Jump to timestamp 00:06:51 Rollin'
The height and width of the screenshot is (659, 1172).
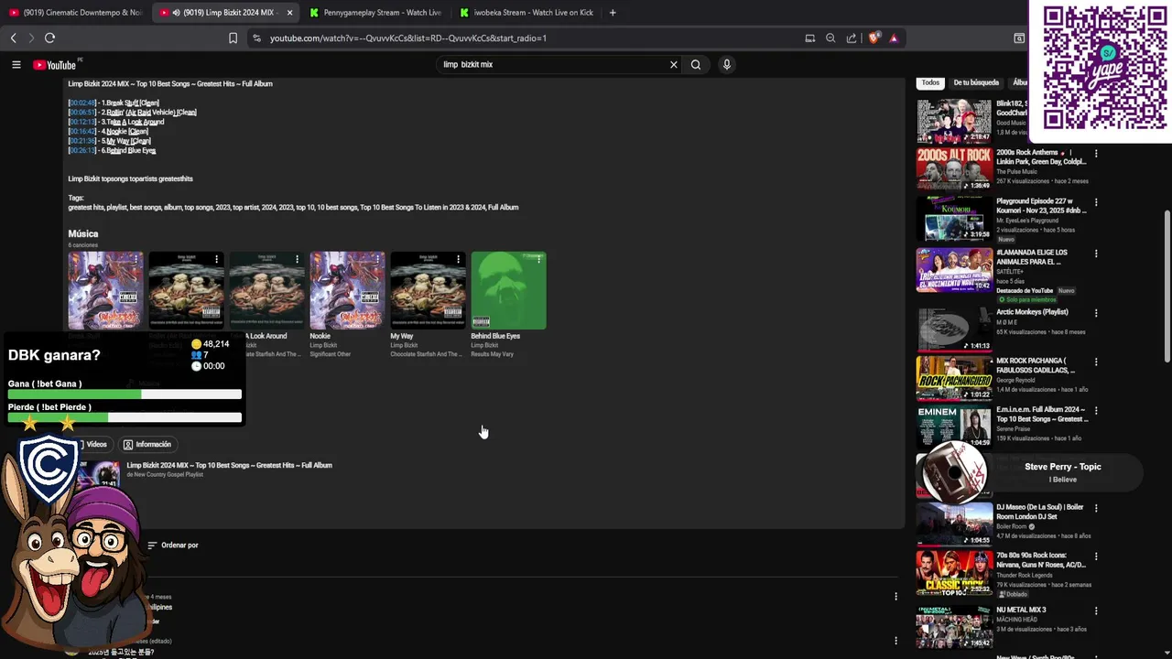coord(82,113)
